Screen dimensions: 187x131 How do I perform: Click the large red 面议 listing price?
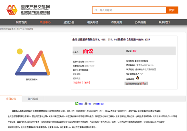pos(88,51)
